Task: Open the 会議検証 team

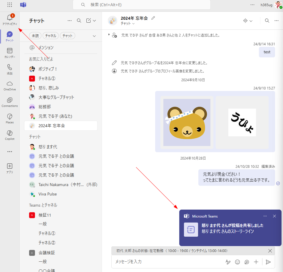Action: (61, 253)
